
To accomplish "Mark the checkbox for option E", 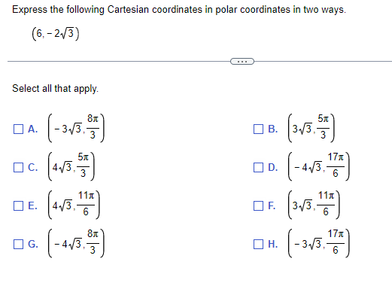I will pyautogui.click(x=18, y=205).
